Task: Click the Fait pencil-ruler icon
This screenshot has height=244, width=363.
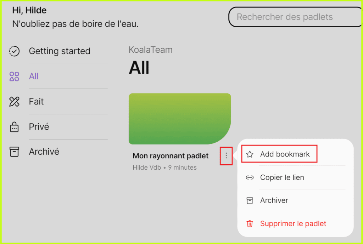Action: click(x=14, y=102)
